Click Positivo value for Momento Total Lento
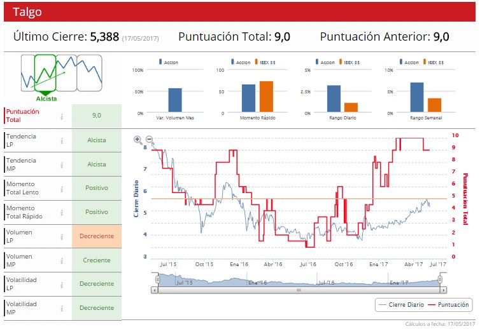 coord(97,188)
